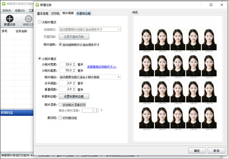Click the green app logo in 新建任务 dialog title

point(37,5)
